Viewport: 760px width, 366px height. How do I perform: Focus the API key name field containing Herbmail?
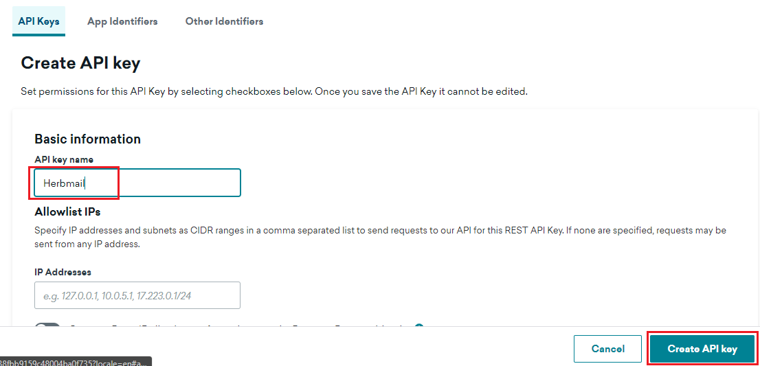click(x=137, y=183)
